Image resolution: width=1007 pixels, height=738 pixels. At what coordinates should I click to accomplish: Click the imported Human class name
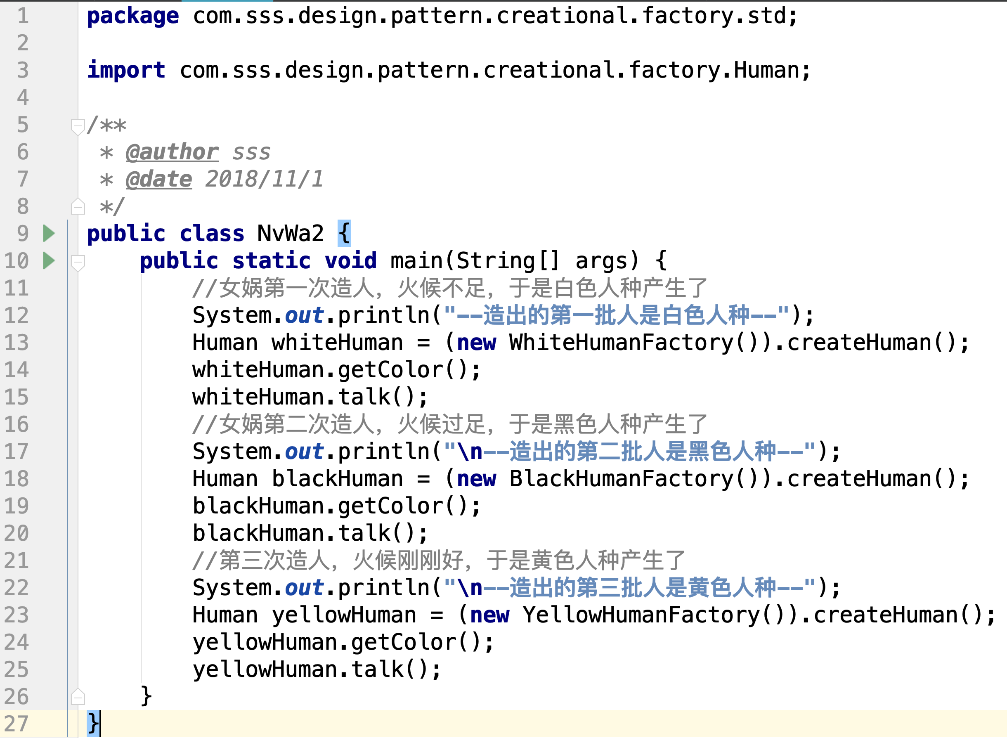766,71
